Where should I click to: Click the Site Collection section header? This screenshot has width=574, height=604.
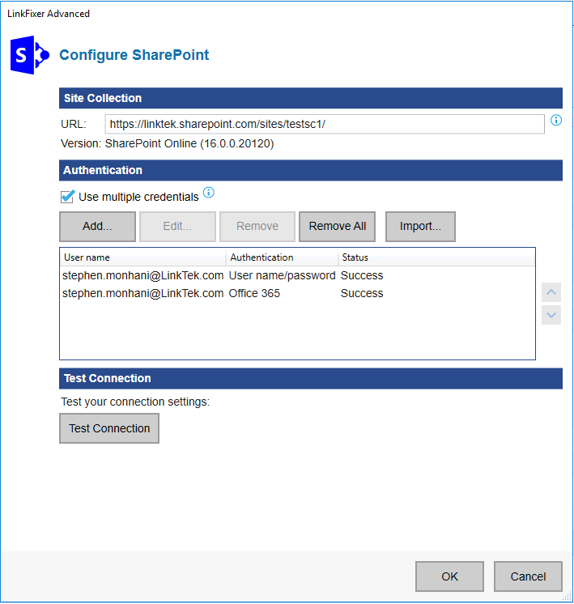click(x=311, y=98)
